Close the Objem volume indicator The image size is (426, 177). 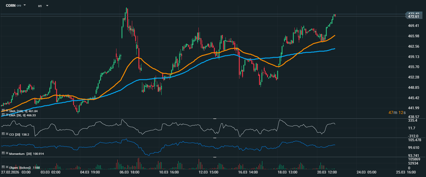(x=7, y=167)
